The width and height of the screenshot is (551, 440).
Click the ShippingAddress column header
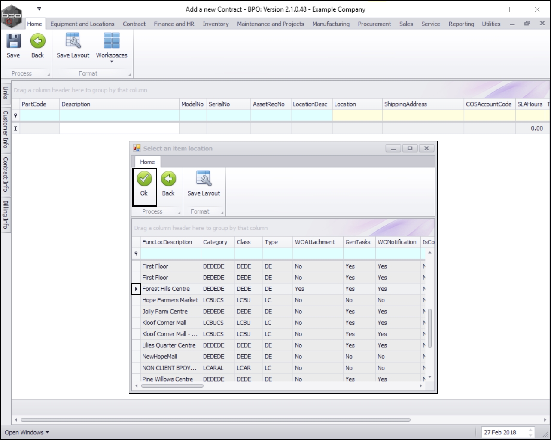(x=423, y=104)
